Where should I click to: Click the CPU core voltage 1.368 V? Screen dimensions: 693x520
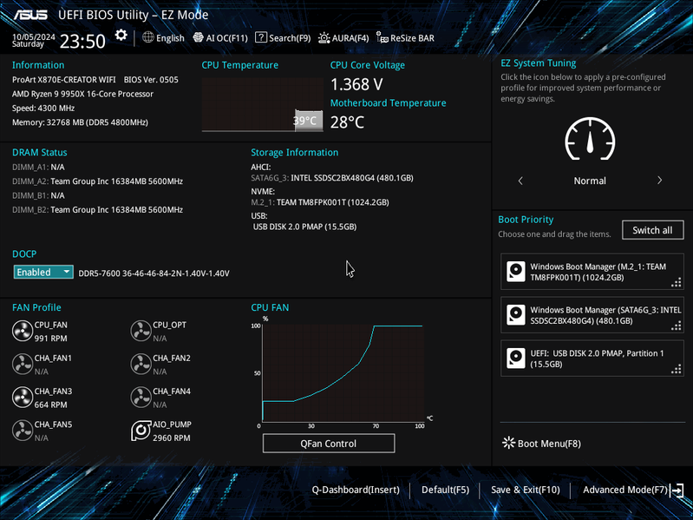[x=356, y=84]
